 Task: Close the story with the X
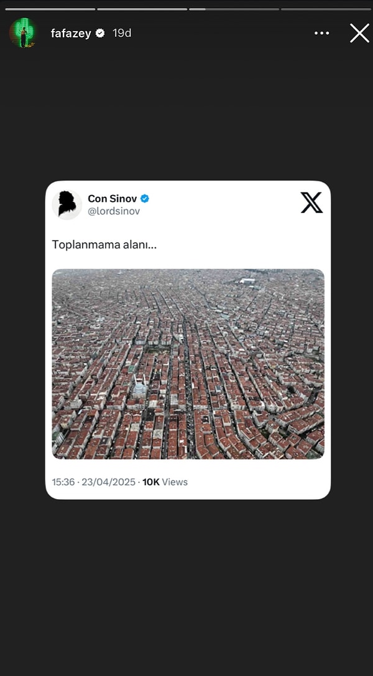point(359,33)
